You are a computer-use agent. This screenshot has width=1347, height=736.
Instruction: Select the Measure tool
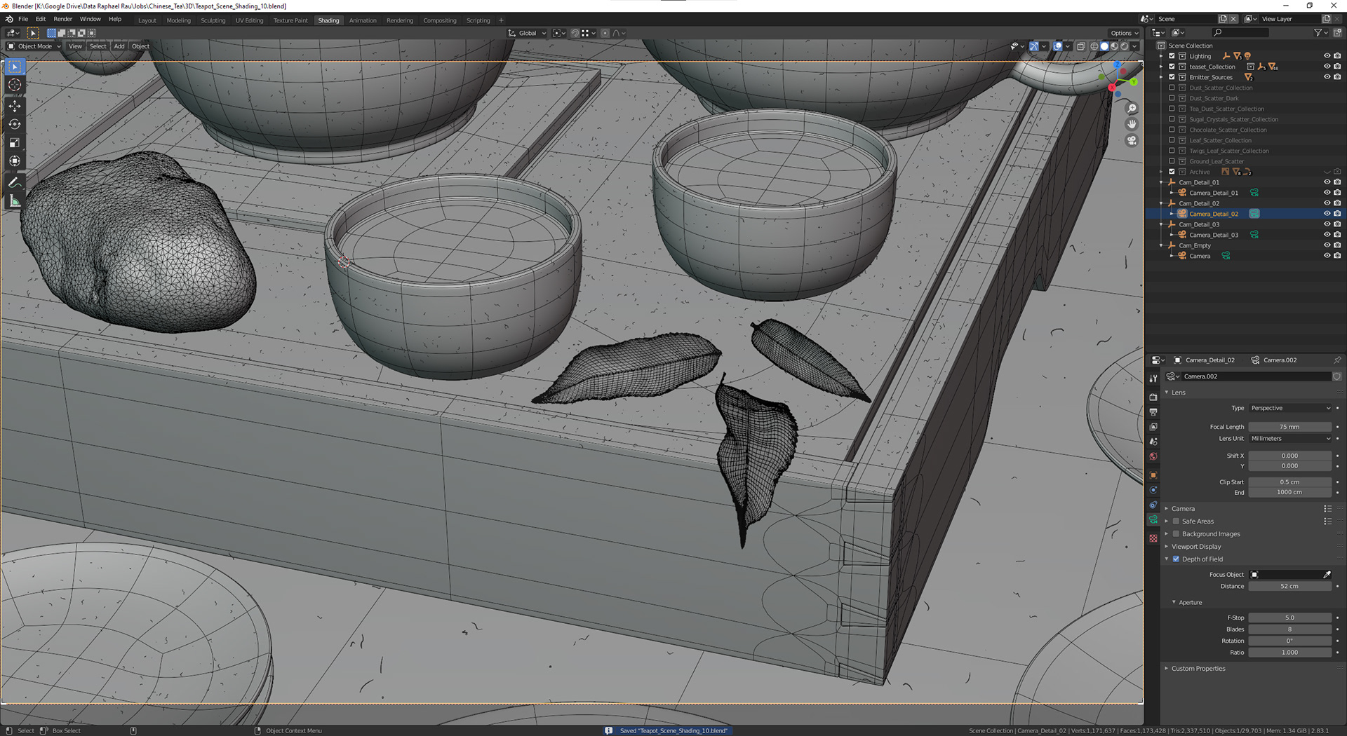click(14, 201)
